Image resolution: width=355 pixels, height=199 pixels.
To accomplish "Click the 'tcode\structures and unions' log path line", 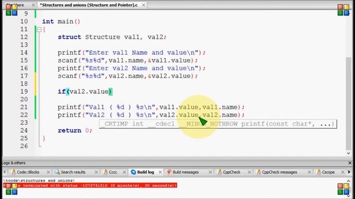I will 39,181.
